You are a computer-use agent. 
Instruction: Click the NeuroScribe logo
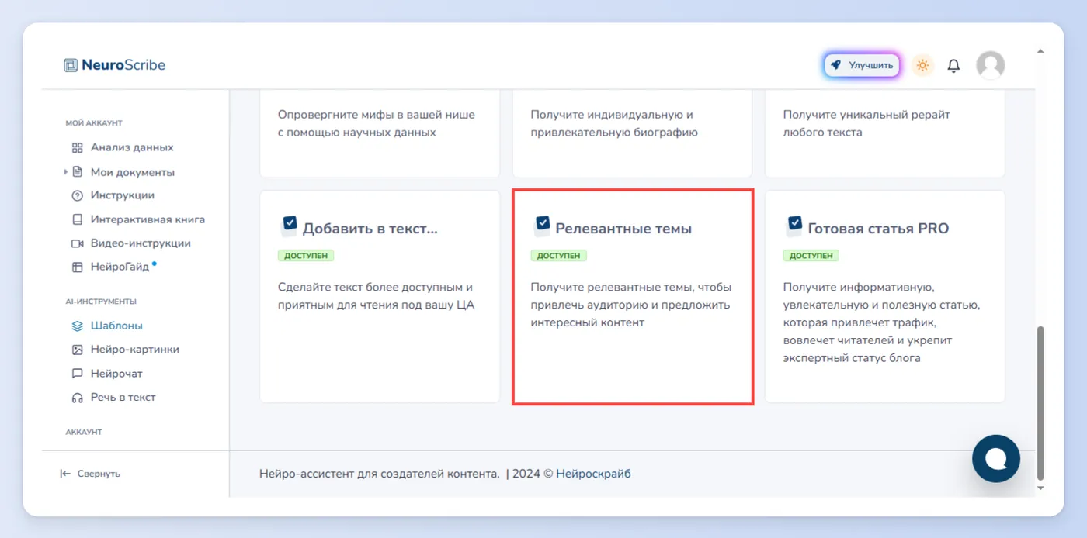coord(114,65)
